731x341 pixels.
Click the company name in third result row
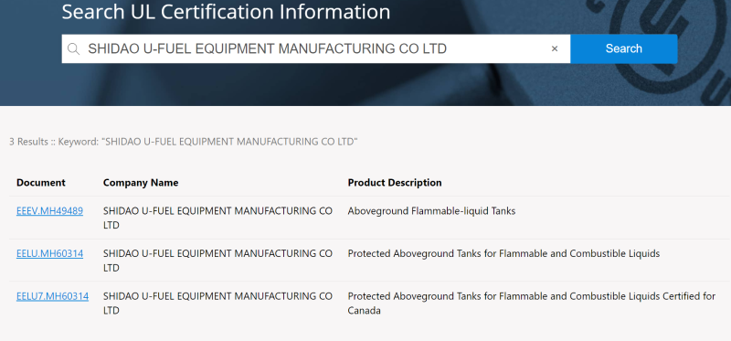217,304
